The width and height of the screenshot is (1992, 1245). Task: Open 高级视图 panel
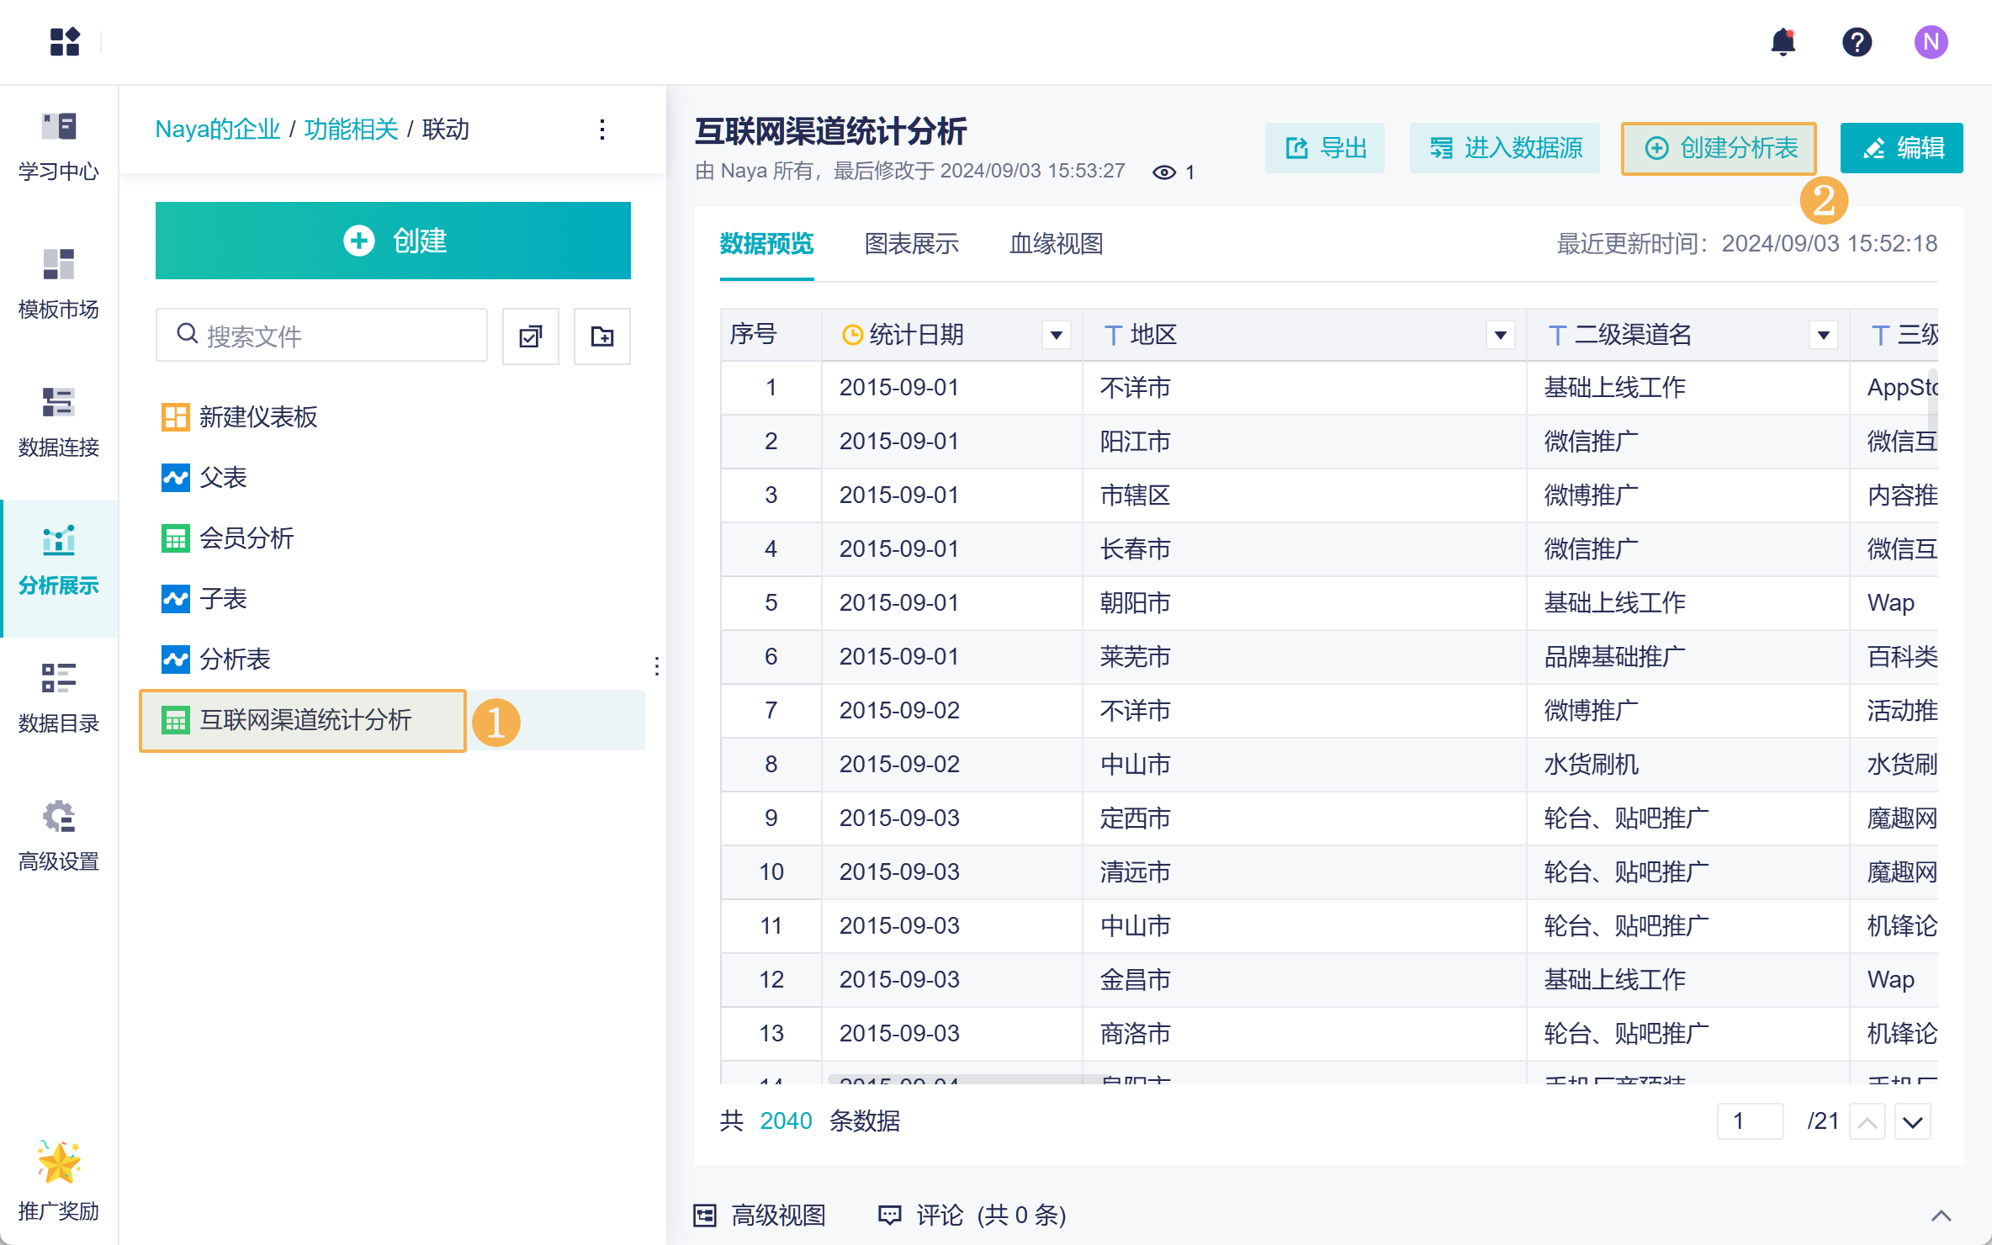tap(760, 1215)
